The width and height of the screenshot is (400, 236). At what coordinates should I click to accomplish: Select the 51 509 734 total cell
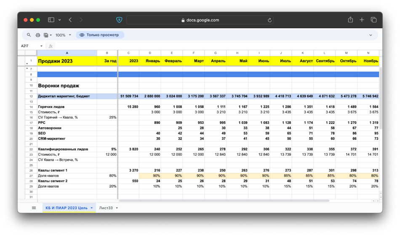point(128,96)
